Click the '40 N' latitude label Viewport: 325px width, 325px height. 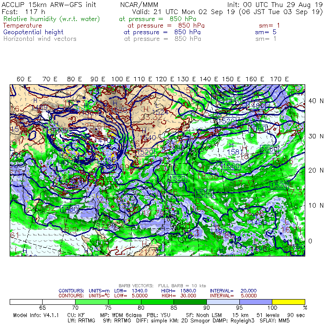tap(316, 101)
